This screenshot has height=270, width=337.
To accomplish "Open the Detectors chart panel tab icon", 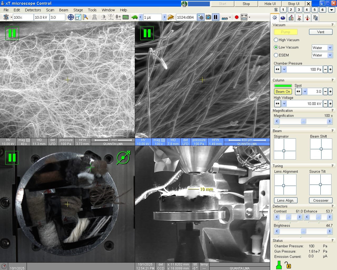I will (x=291, y=18).
